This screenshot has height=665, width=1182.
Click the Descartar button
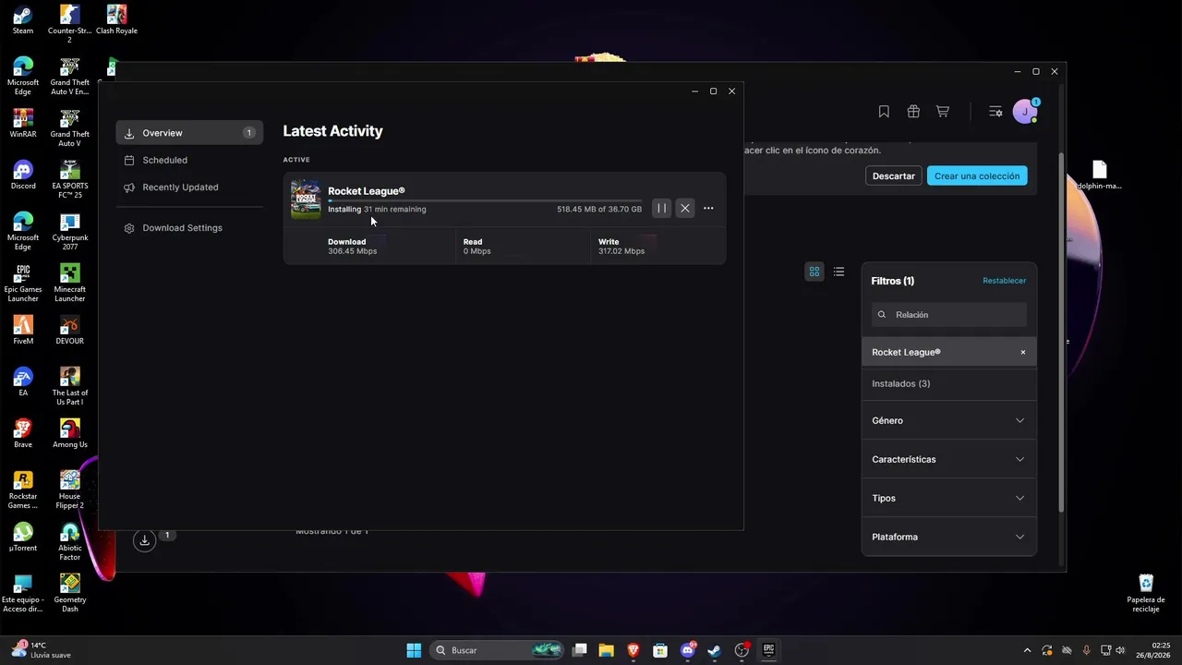894,175
